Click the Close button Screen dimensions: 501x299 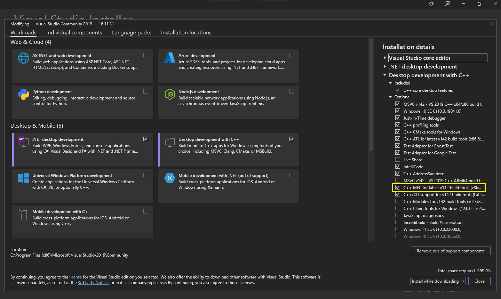click(x=479, y=281)
